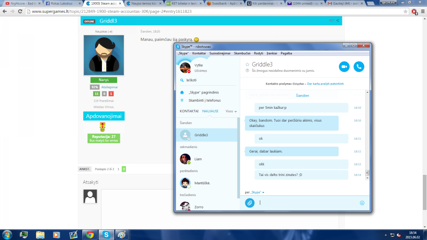Click the Skype message input field
The height and width of the screenshot is (240, 427).
tap(308, 203)
